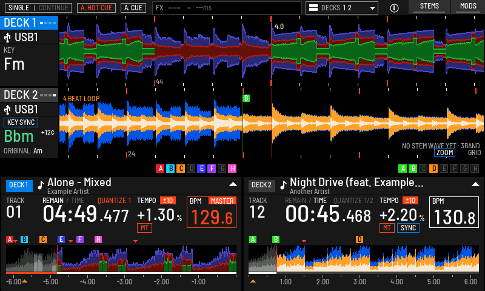
Task: Select Deck 2 empty hot cue E slot
Action: [444, 169]
